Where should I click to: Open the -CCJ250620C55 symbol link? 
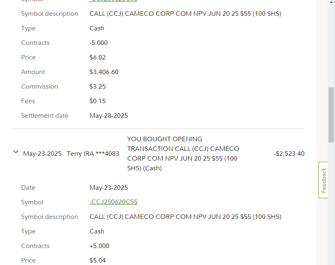tap(113, 202)
